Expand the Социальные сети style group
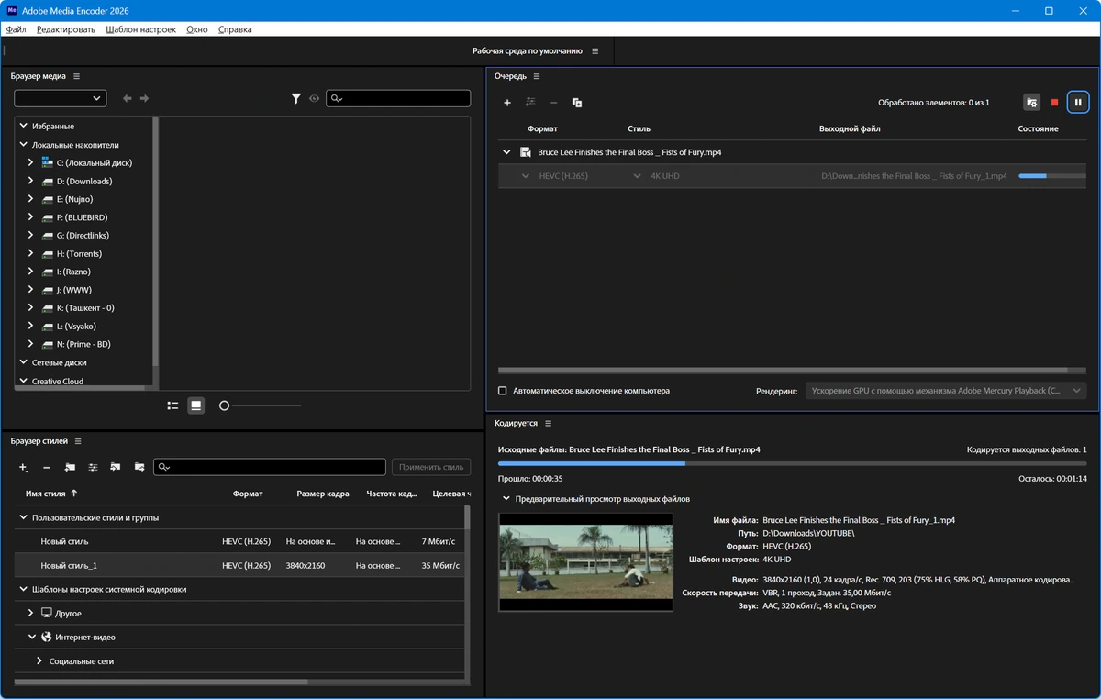Viewport: 1101px width, 699px height. click(39, 660)
